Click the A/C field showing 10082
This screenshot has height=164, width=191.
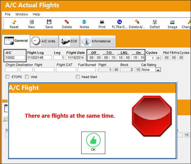[15, 57]
